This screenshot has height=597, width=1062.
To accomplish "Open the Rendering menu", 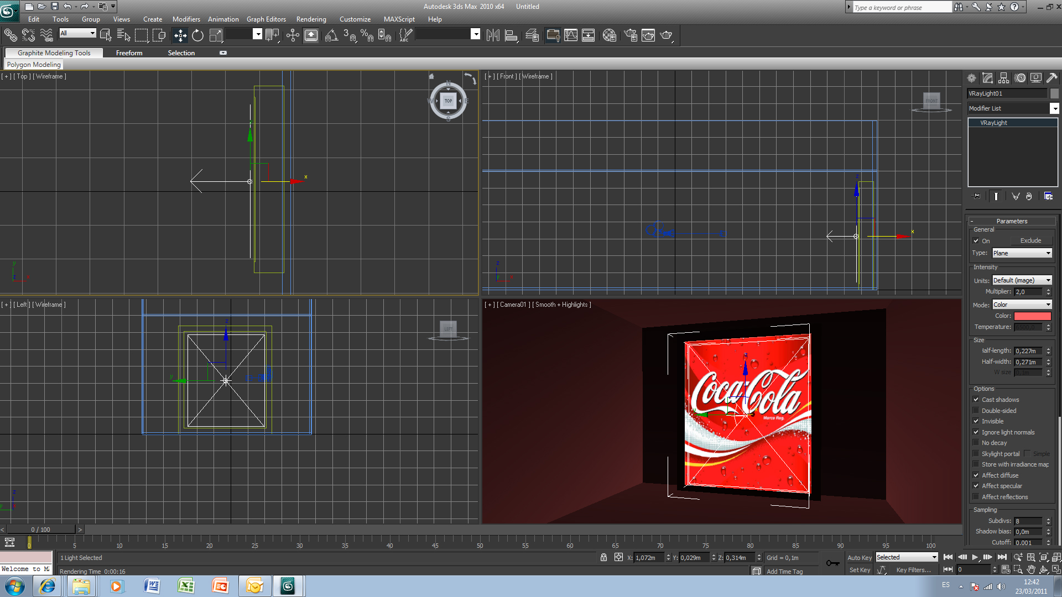I will coord(311,19).
